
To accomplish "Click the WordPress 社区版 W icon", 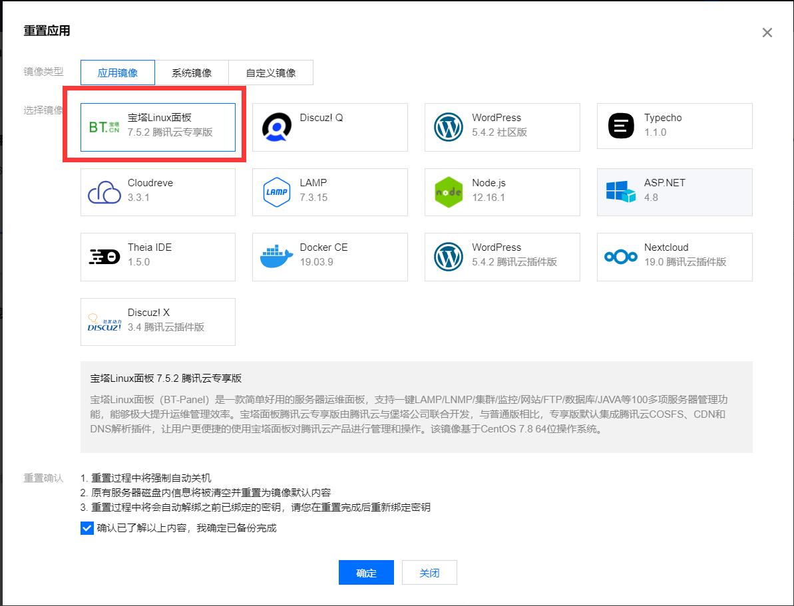I will pyautogui.click(x=448, y=126).
